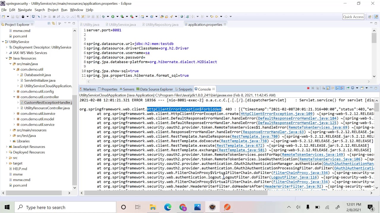Image resolution: width=380 pixels, height=213 pixels.
Task: Open the File menu
Action: point(4,10)
